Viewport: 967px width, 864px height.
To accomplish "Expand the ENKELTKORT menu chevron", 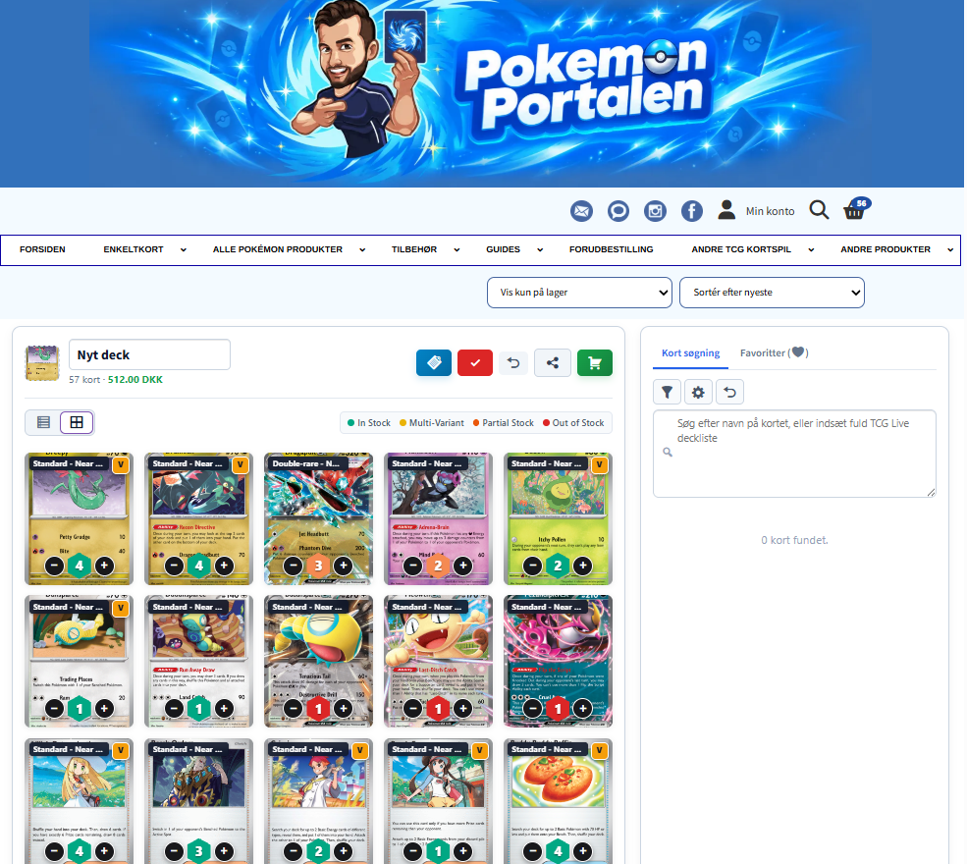I will point(184,249).
